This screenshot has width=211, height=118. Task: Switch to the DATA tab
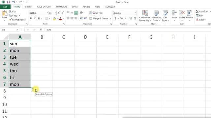click(x=75, y=7)
